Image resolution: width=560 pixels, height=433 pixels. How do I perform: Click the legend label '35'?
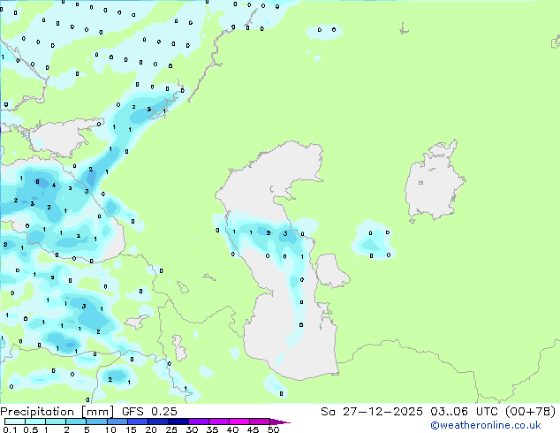coord(213,429)
